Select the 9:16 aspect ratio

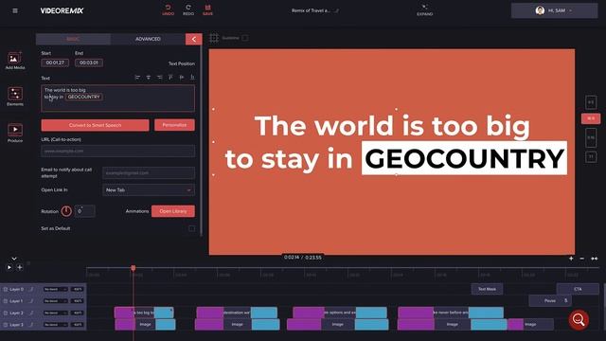pyautogui.click(x=591, y=137)
